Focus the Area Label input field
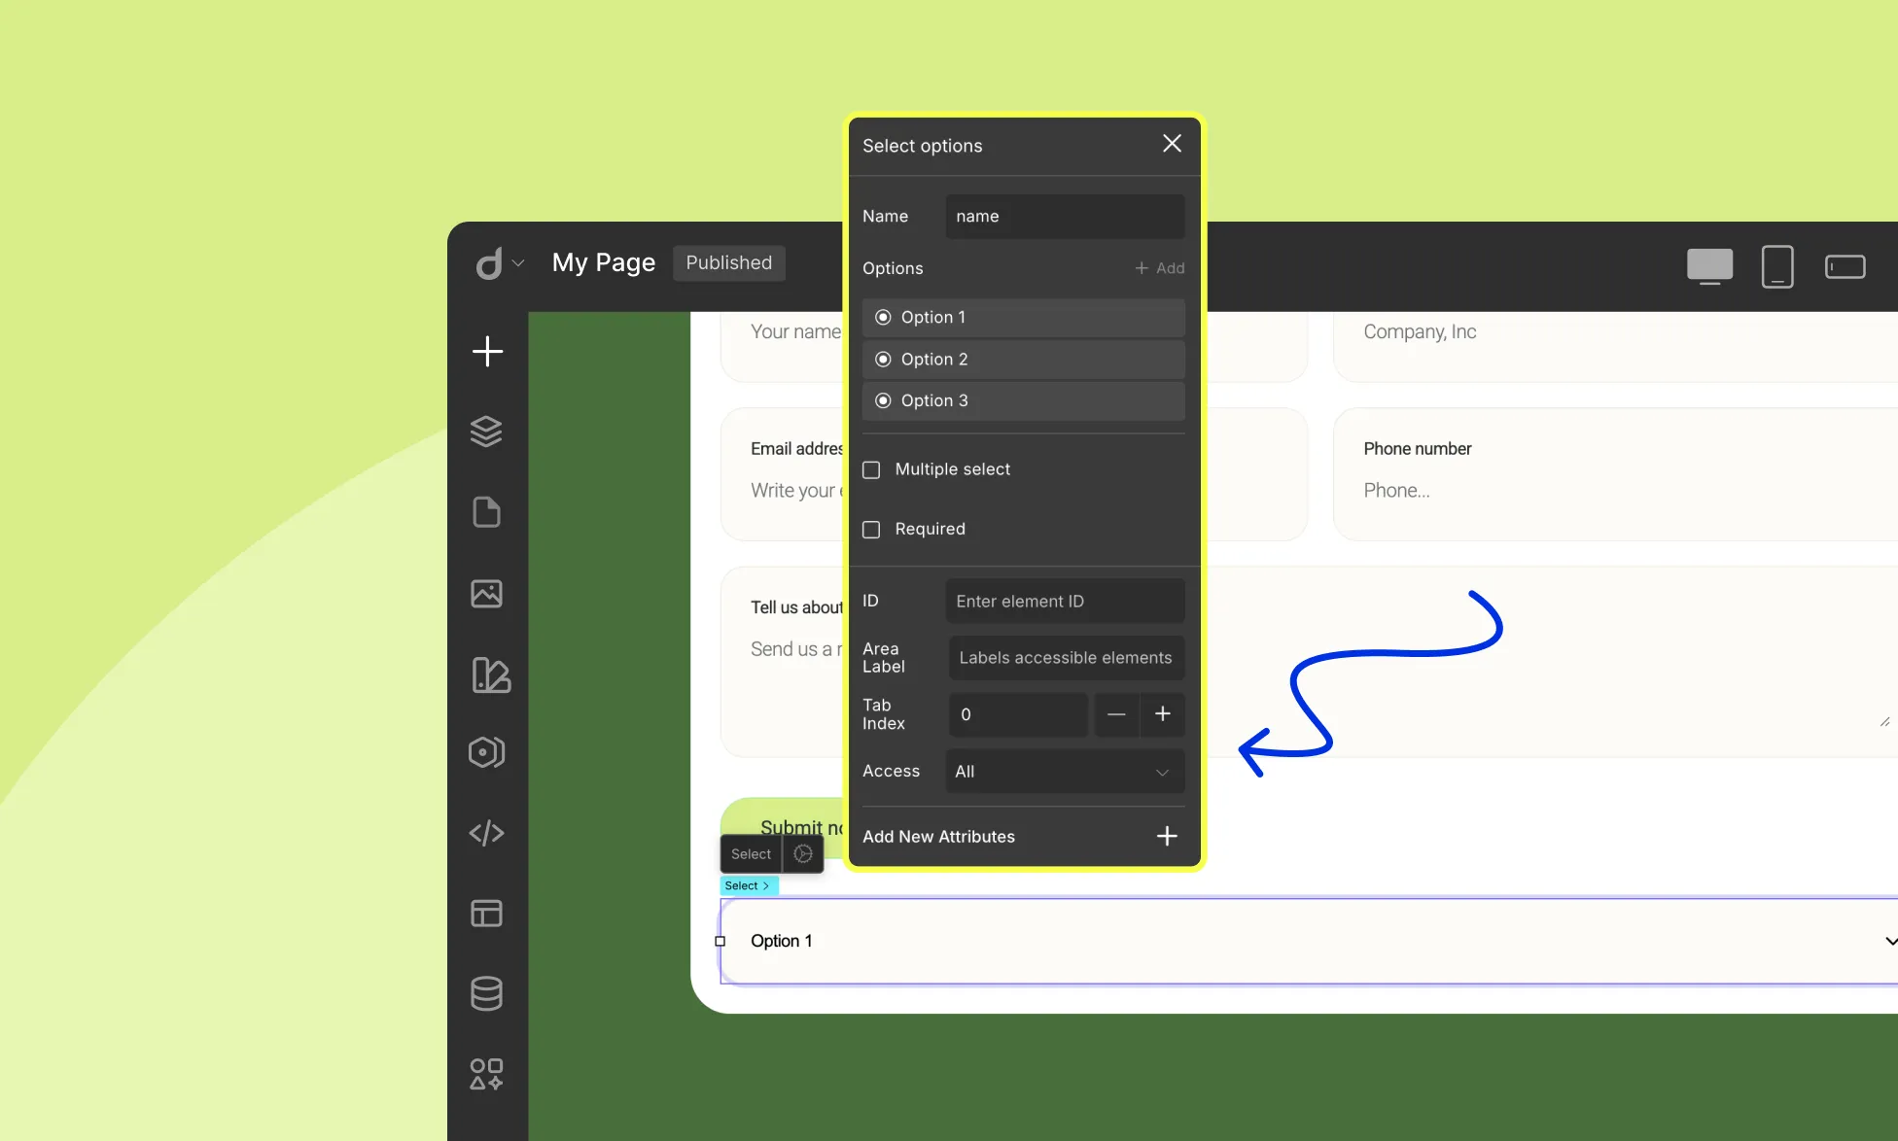The image size is (1898, 1141). [x=1067, y=658]
